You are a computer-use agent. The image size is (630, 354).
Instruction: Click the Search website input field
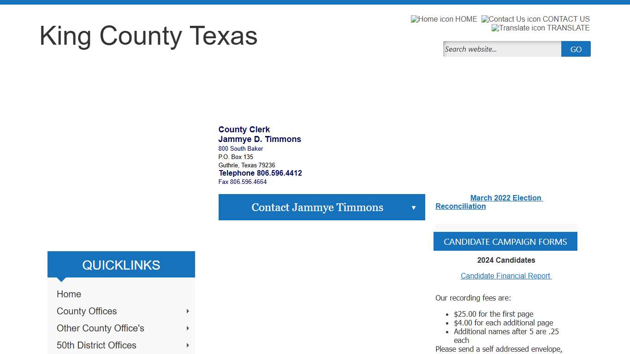point(501,49)
